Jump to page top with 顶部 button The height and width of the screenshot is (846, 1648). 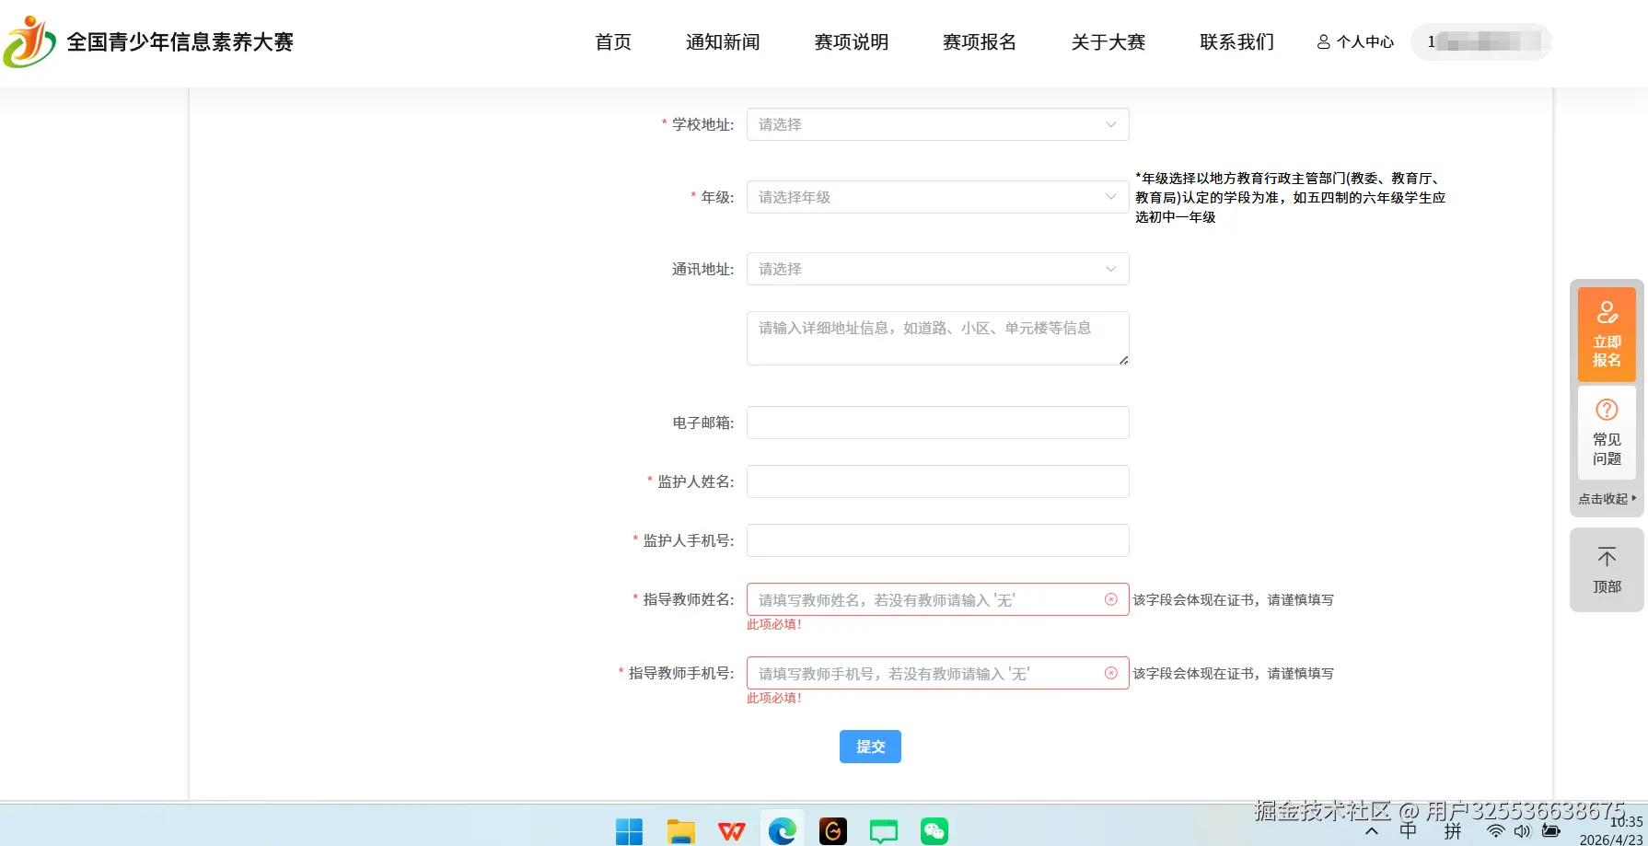(1607, 570)
